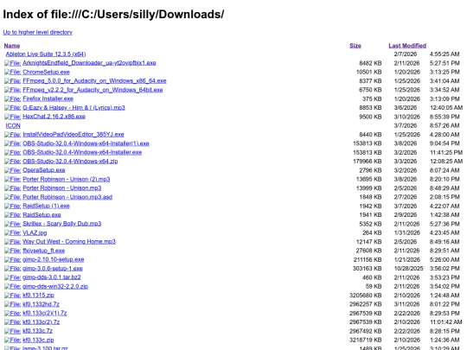Open the HexChat 2.16.2 x86.exe link
Image resolution: width=467 pixels, height=350 pixels.
tap(54, 117)
